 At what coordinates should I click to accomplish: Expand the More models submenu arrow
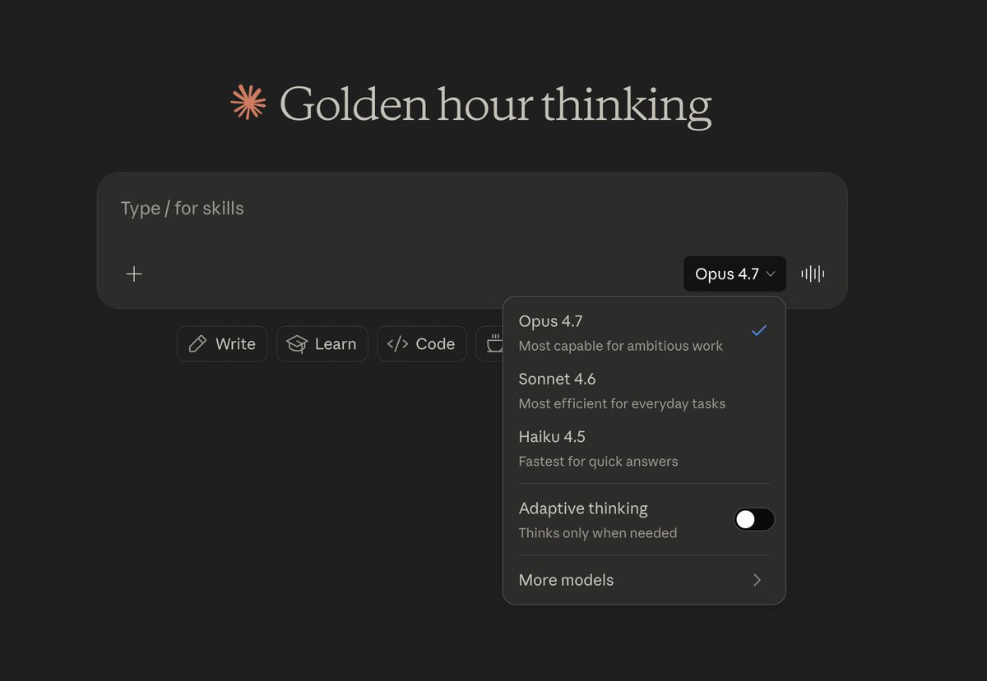coord(758,580)
